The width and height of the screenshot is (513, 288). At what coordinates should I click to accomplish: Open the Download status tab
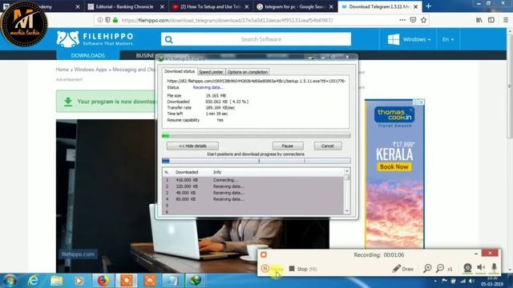point(180,71)
